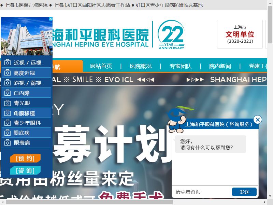
Task: Click the horizontal scrollbar left arrow
Action: pos(2,202)
